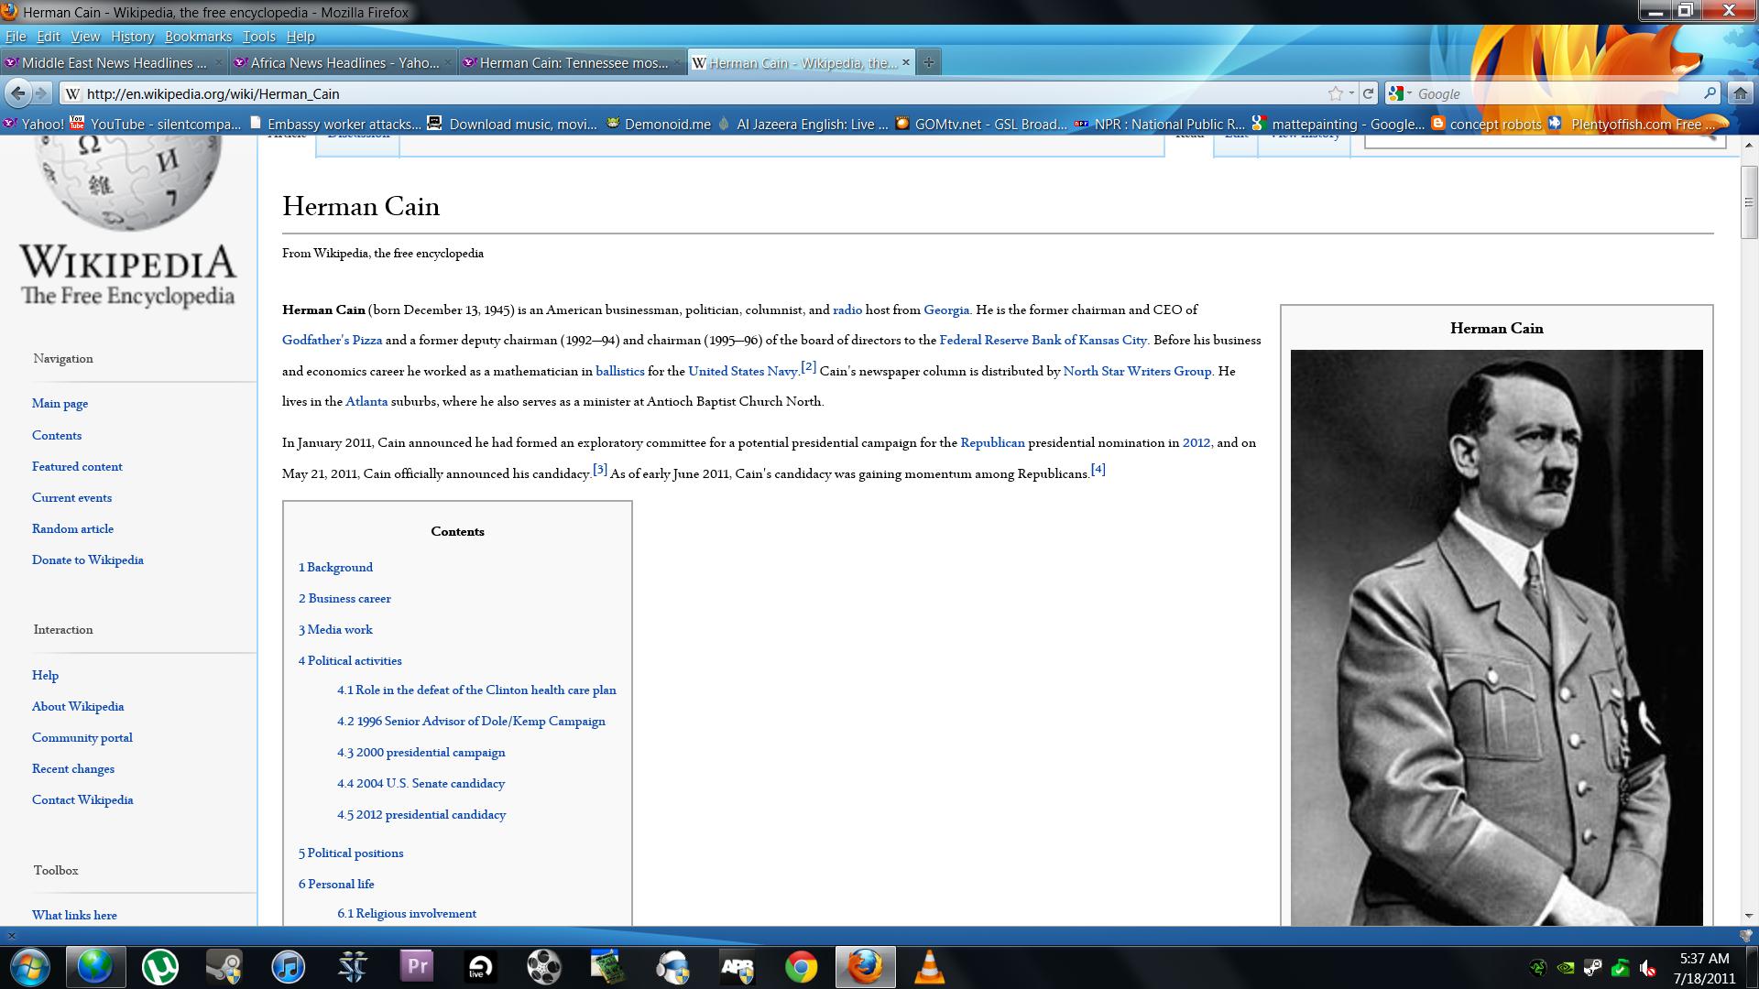Open the History menu
This screenshot has width=1759, height=989.
[132, 37]
